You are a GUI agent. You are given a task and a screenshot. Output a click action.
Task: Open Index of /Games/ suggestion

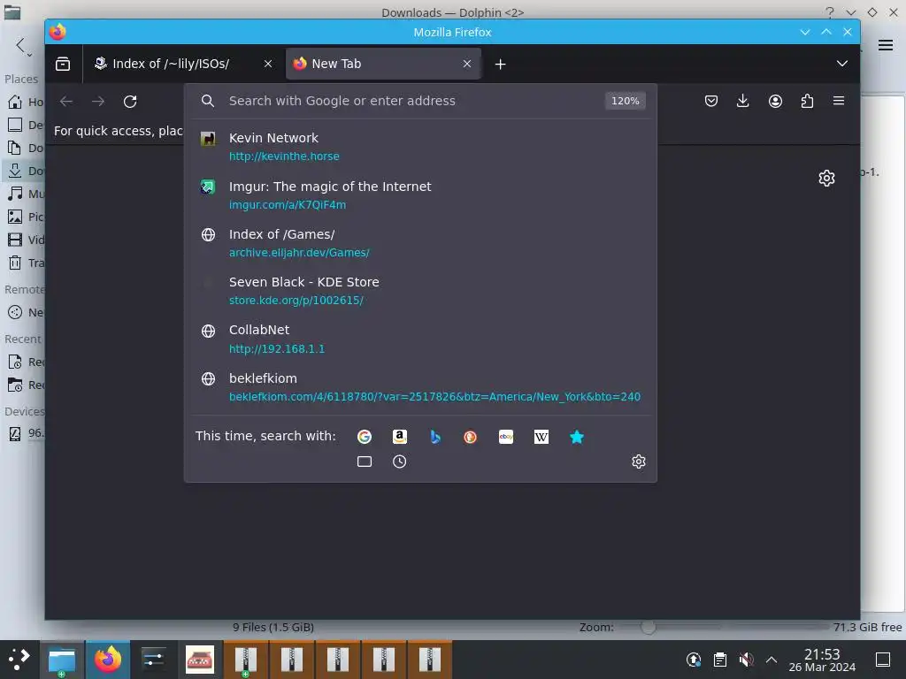click(420, 243)
